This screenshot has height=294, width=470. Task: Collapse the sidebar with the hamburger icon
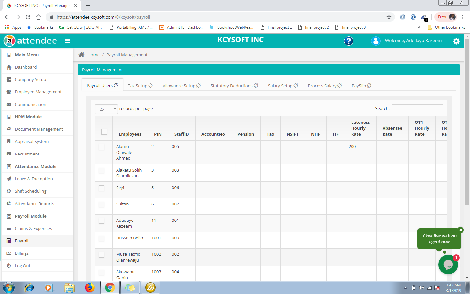(x=67, y=41)
